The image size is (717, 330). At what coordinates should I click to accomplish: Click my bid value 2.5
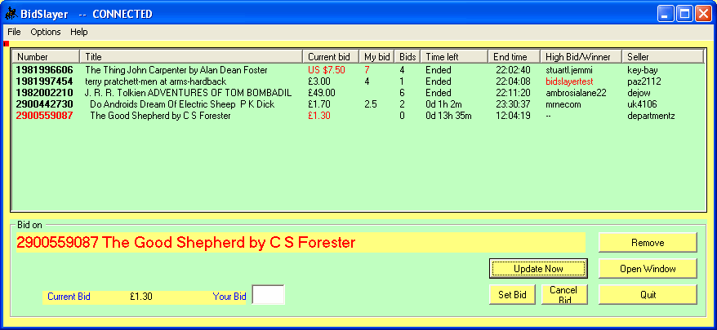[371, 104]
